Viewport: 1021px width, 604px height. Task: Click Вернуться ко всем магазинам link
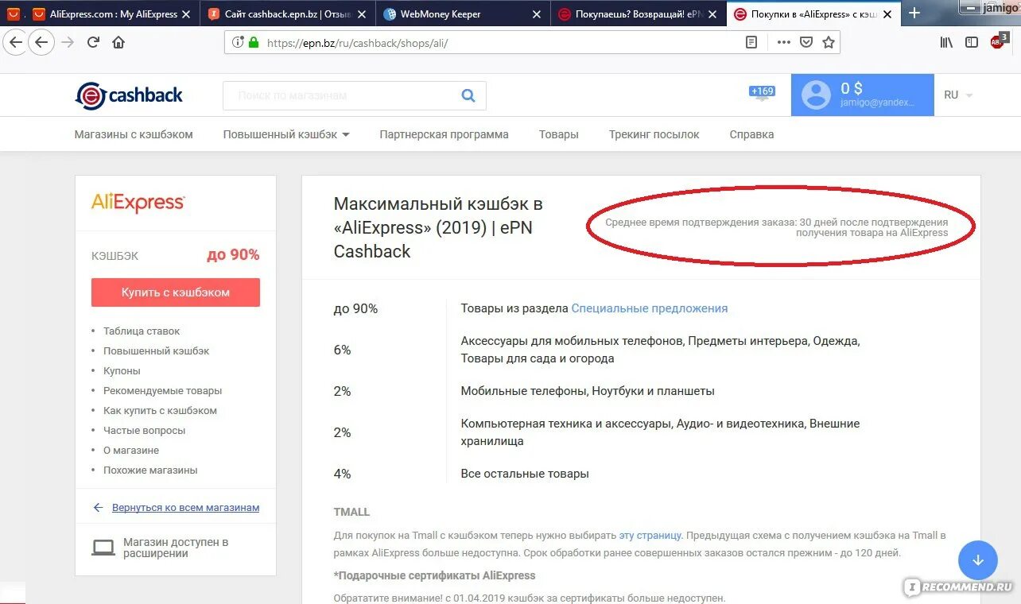[x=185, y=507]
